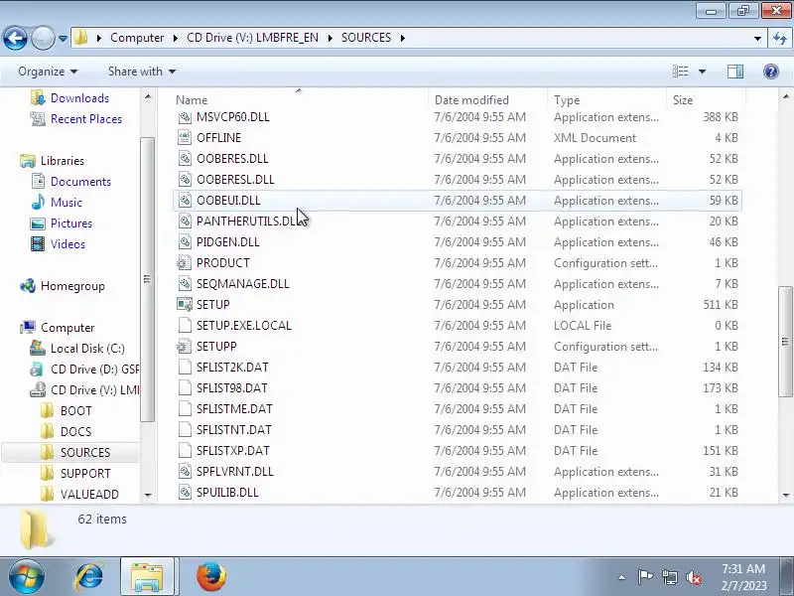Select the OOBEUI.DLL file icon
Viewport: 794px width, 596px height.
185,201
